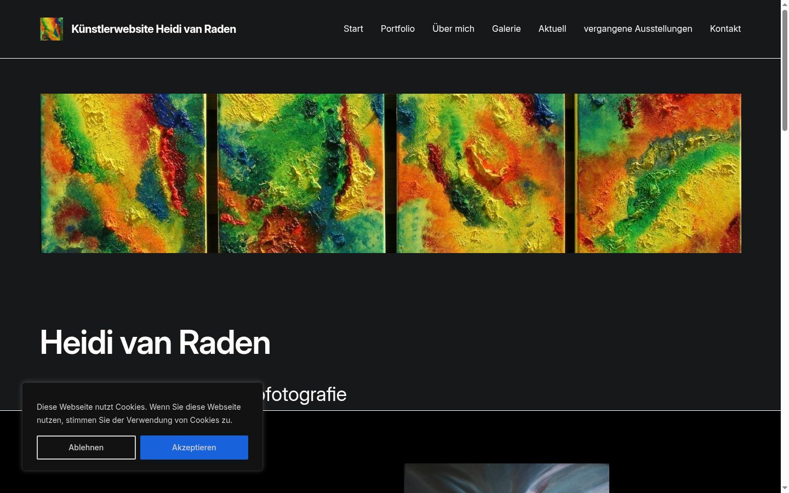Click the blue-grey artwork thumbnail below the heading
Screen dimensions: 789x493
pyautogui.click(x=507, y=478)
